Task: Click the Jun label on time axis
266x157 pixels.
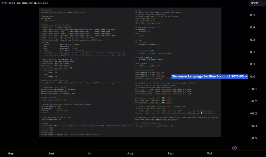Action: pos(51,153)
